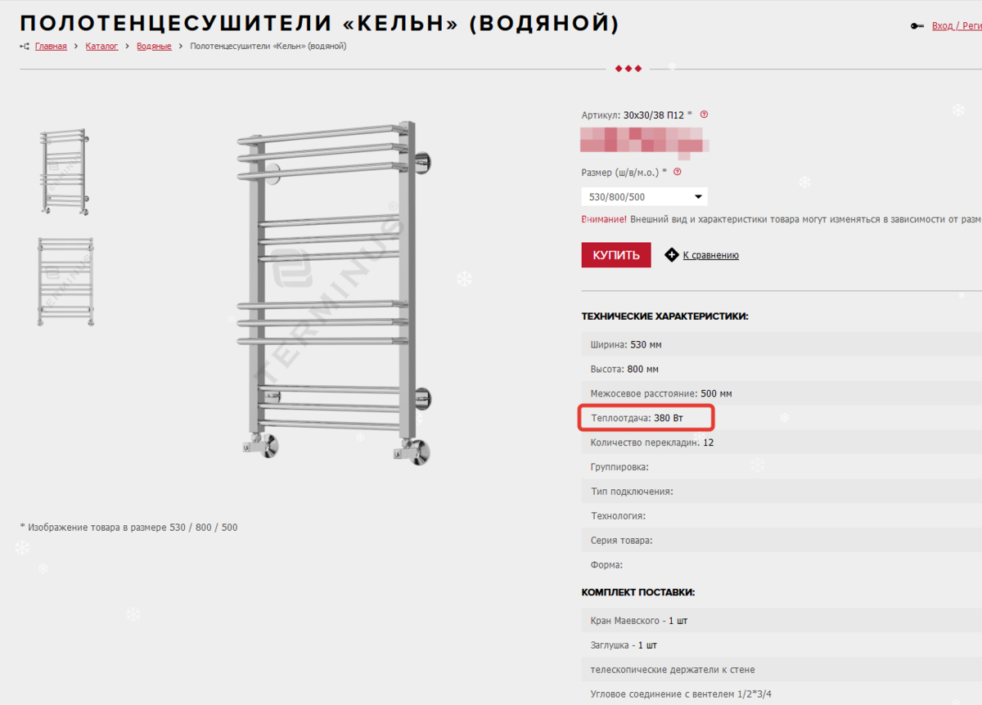Screen dimensions: 982x705
Task: Click the Кран Маевского delivery item row
Action: click(782, 621)
